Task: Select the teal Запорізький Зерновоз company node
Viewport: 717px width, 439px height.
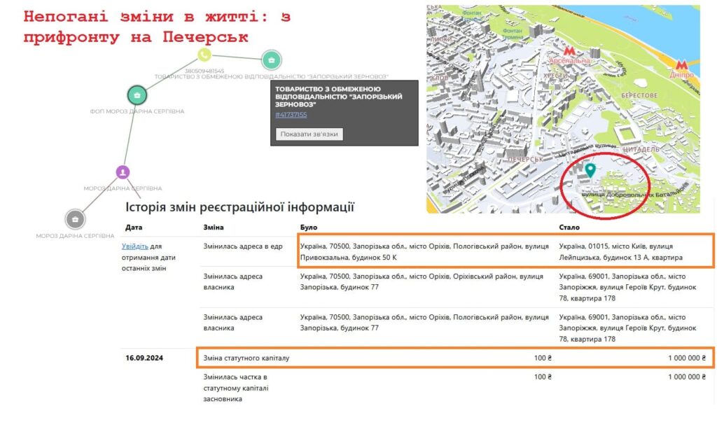Action: [x=271, y=60]
